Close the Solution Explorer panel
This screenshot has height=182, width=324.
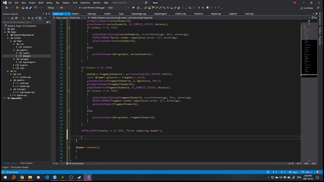point(49,14)
